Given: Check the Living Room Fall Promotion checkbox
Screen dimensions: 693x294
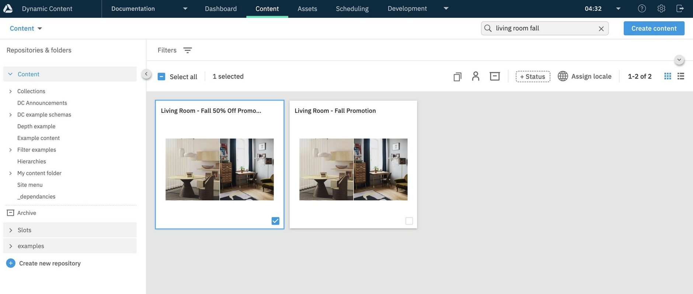Looking at the screenshot, I should [409, 221].
